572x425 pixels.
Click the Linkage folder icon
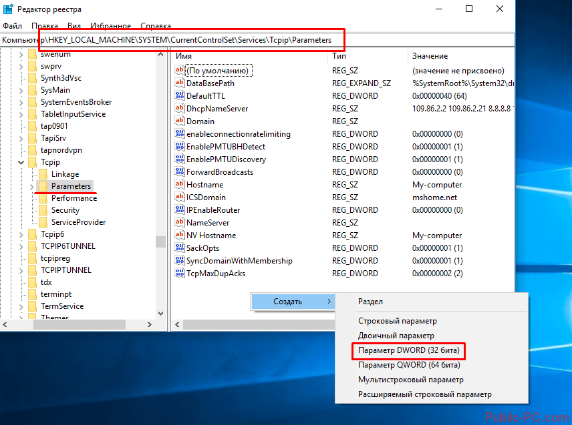tap(42, 174)
